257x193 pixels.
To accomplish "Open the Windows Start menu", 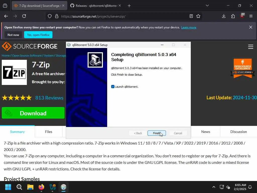I will coord(8,187).
